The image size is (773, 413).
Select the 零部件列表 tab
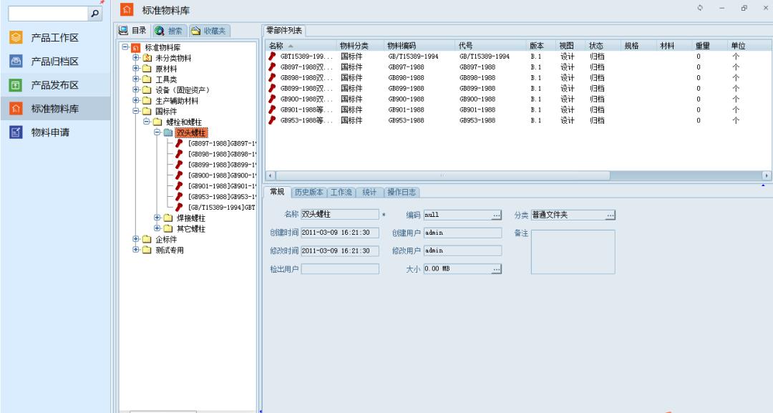click(x=284, y=31)
